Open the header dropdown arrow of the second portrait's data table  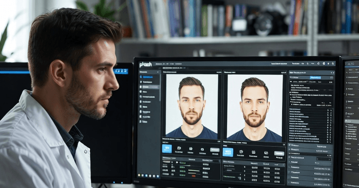(283, 165)
